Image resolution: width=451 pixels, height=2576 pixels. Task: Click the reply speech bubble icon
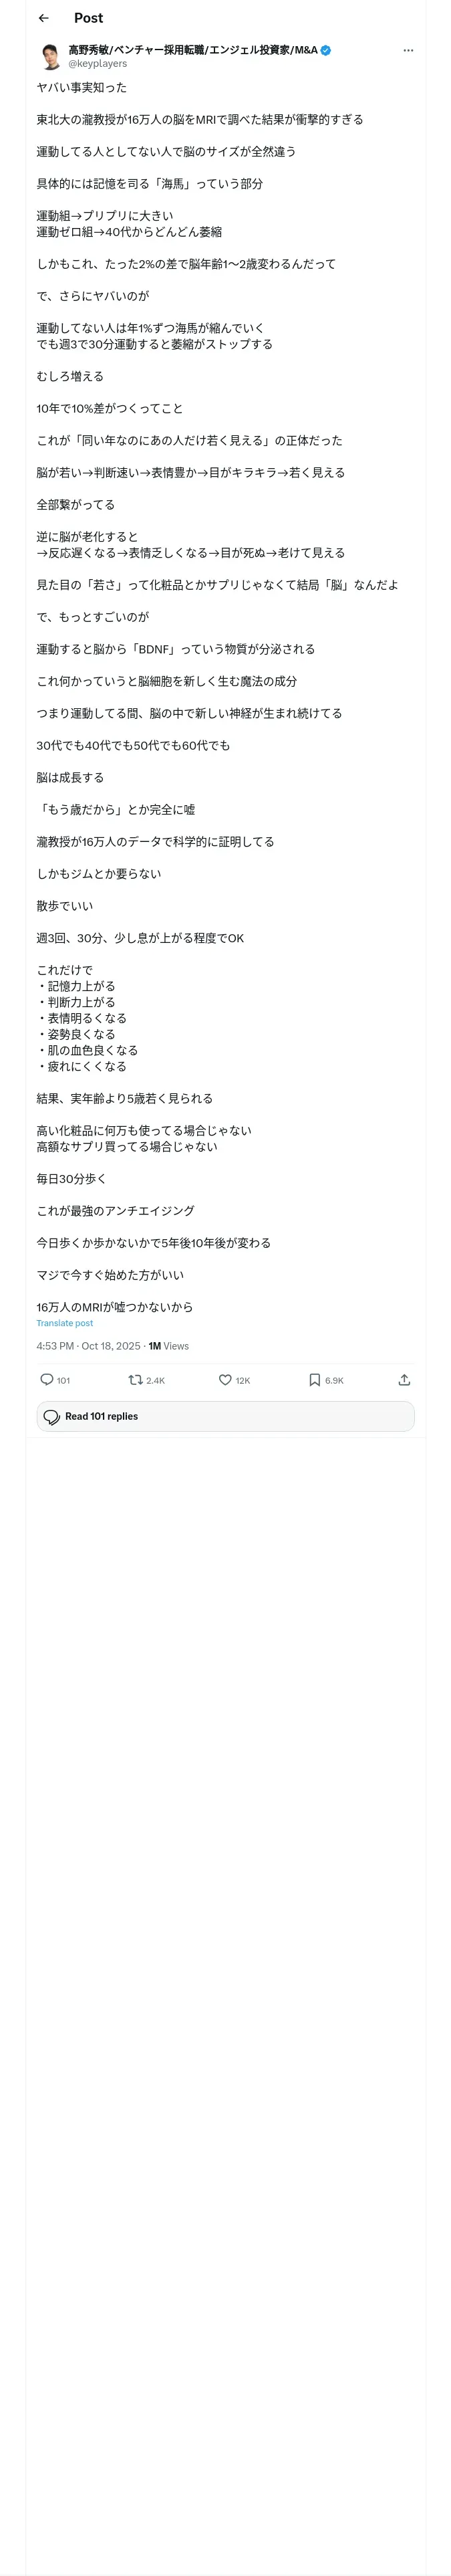(47, 1379)
